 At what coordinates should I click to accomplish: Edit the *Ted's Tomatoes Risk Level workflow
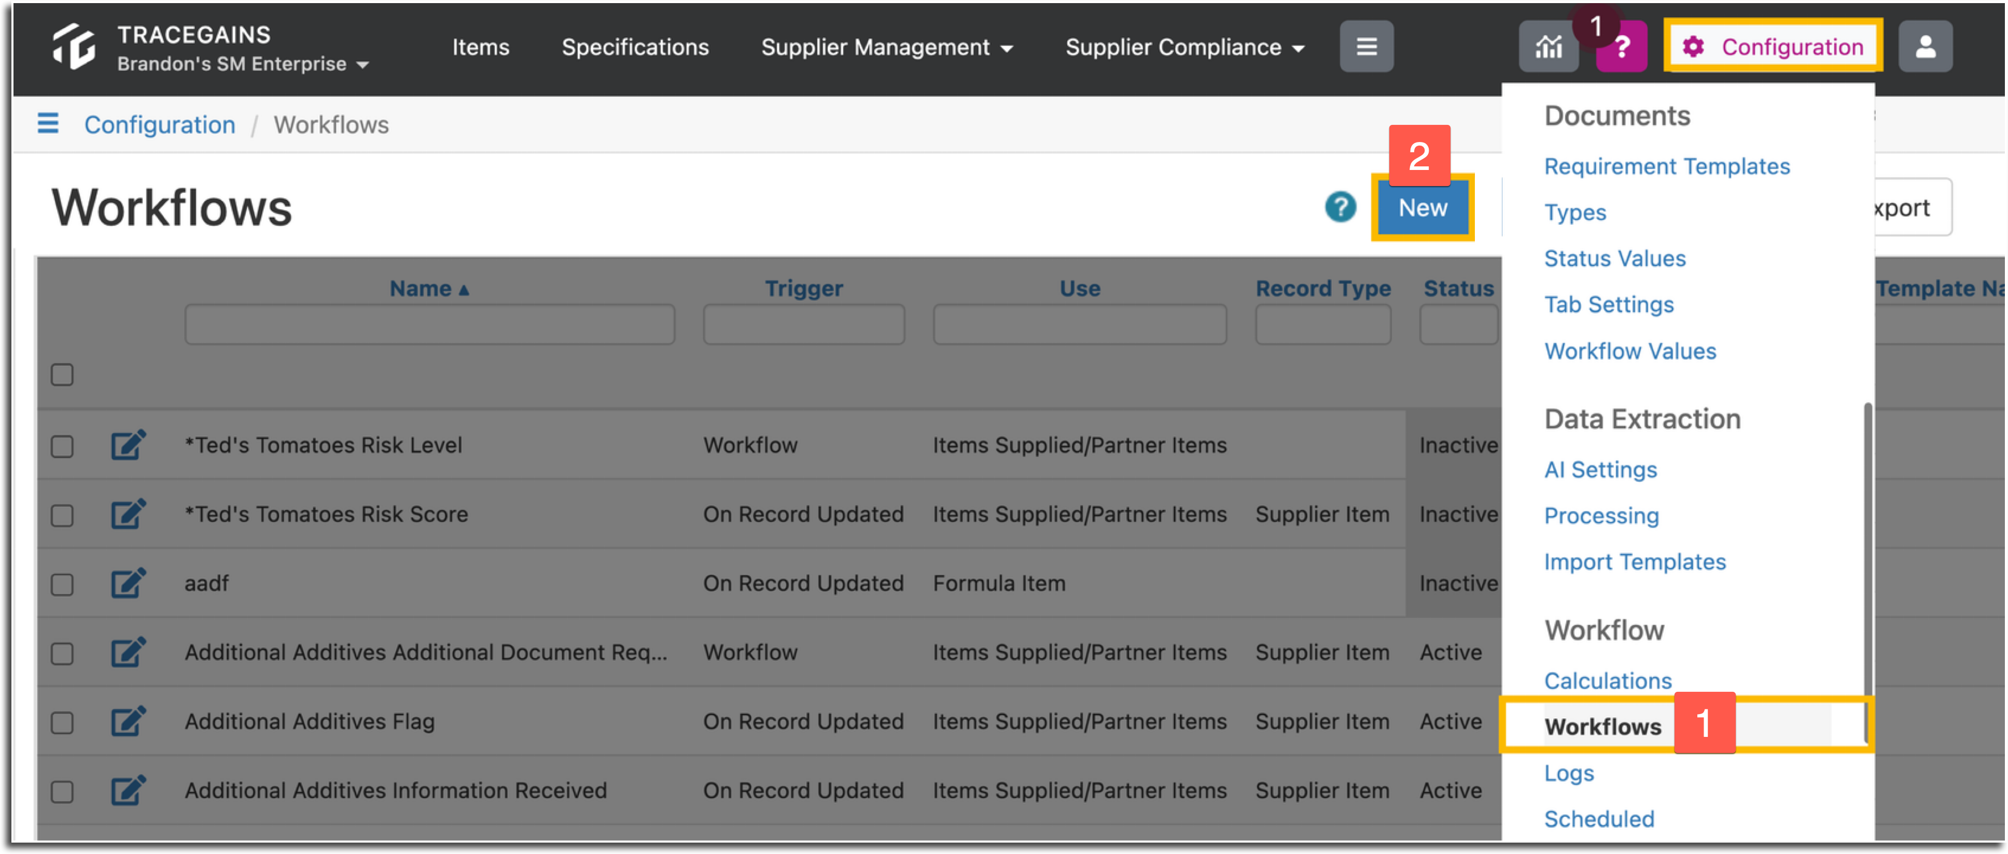tap(129, 445)
